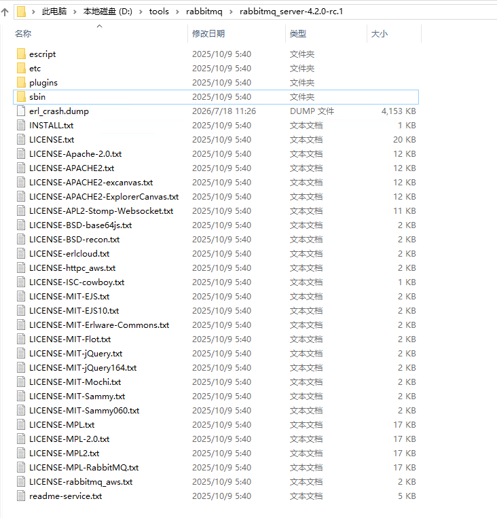Sort files by the 大小 column header

pos(380,34)
